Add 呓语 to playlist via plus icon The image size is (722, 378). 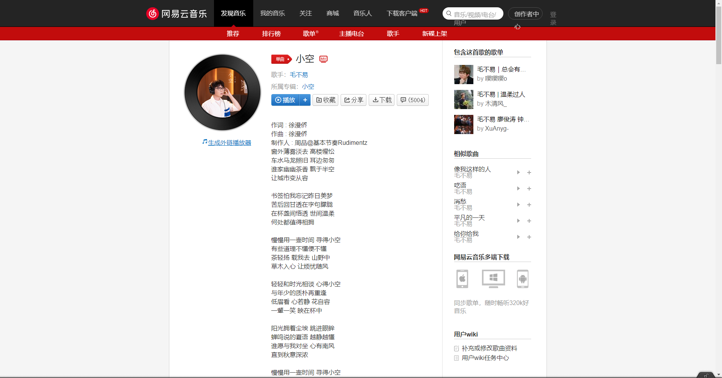tap(529, 189)
